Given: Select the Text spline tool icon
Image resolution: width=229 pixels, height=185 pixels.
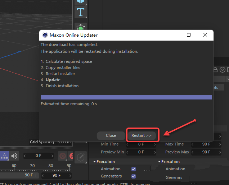Looking at the screenshot, I should 81,12.
